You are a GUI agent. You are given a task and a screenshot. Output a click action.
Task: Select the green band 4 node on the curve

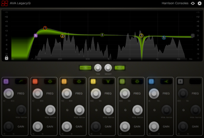(x=102, y=35)
